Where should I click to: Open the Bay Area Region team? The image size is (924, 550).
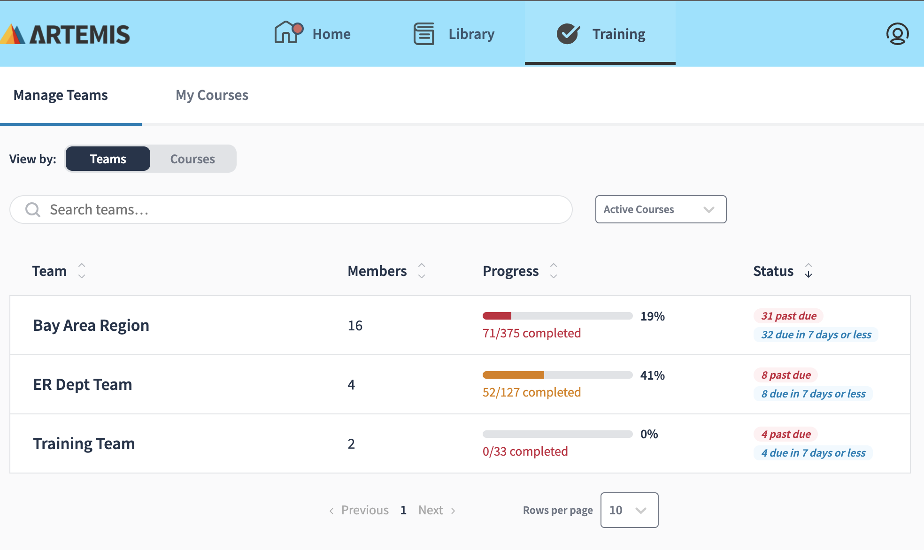point(91,325)
